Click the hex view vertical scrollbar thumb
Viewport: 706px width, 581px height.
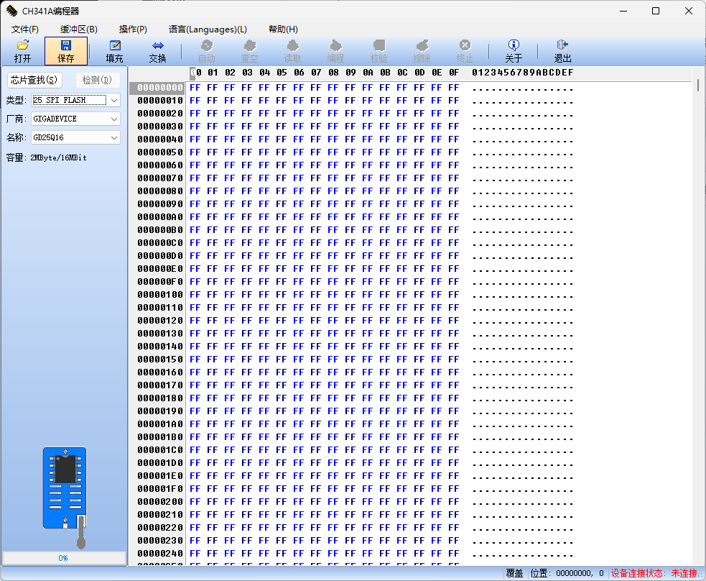coord(698,85)
